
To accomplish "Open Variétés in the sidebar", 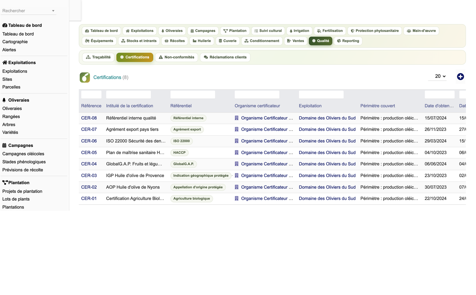I will pos(10,132).
